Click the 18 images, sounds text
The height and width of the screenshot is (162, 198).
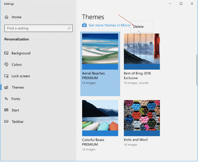(x=136, y=83)
